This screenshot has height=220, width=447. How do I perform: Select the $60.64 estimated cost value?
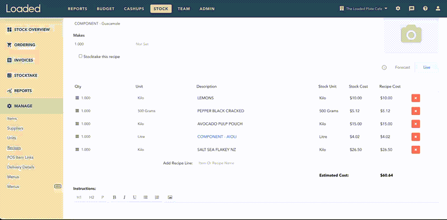click(x=387, y=175)
